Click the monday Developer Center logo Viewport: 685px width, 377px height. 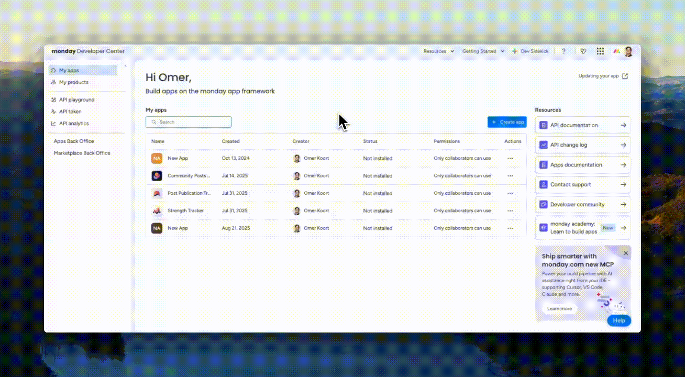coord(88,51)
